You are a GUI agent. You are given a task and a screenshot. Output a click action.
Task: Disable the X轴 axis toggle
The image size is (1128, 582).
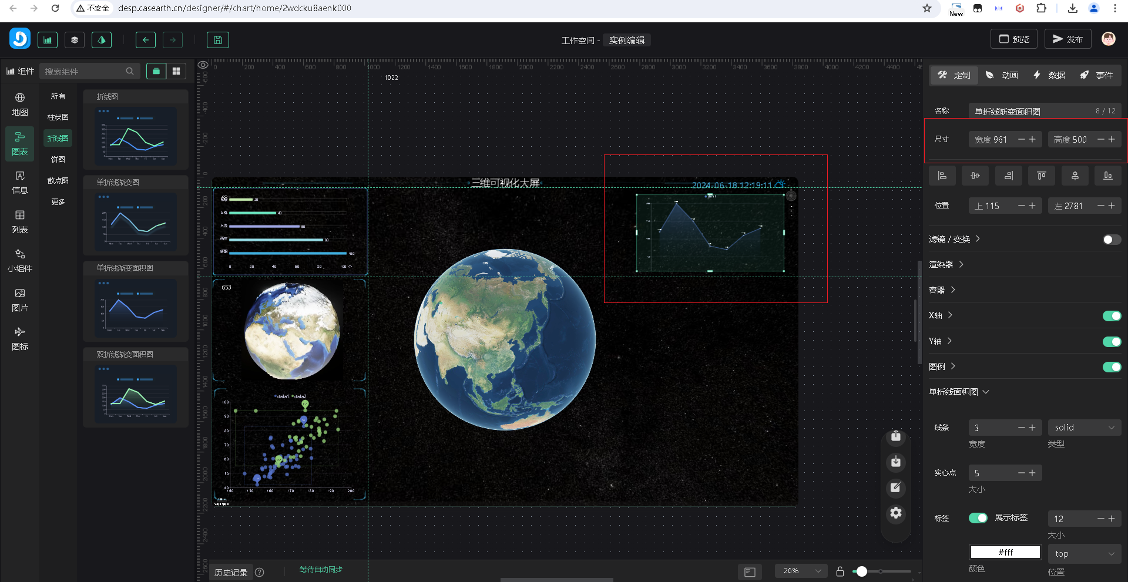click(1111, 316)
